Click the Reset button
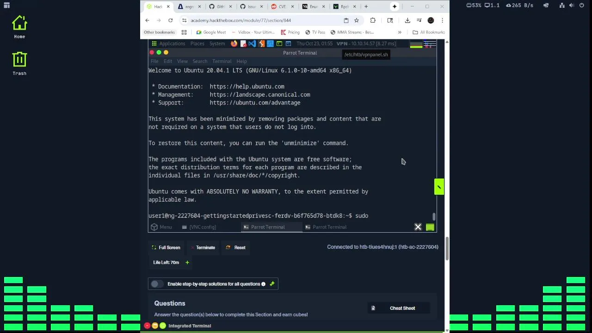This screenshot has width=592, height=333. point(235,247)
